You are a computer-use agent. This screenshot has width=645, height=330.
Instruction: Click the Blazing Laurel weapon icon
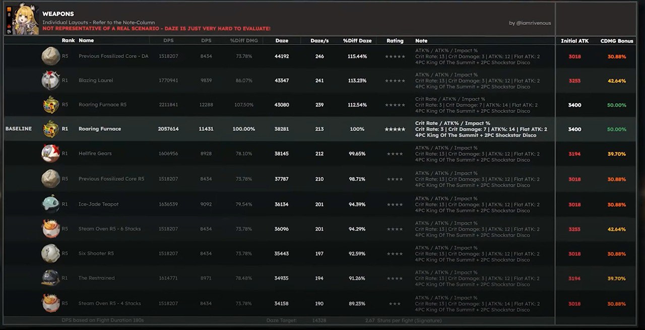(50, 80)
